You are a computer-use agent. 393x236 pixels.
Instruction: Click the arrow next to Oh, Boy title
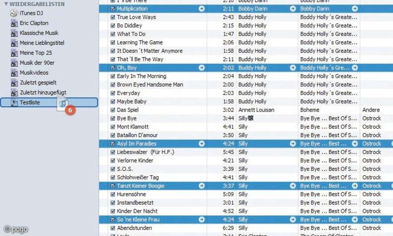(x=202, y=68)
